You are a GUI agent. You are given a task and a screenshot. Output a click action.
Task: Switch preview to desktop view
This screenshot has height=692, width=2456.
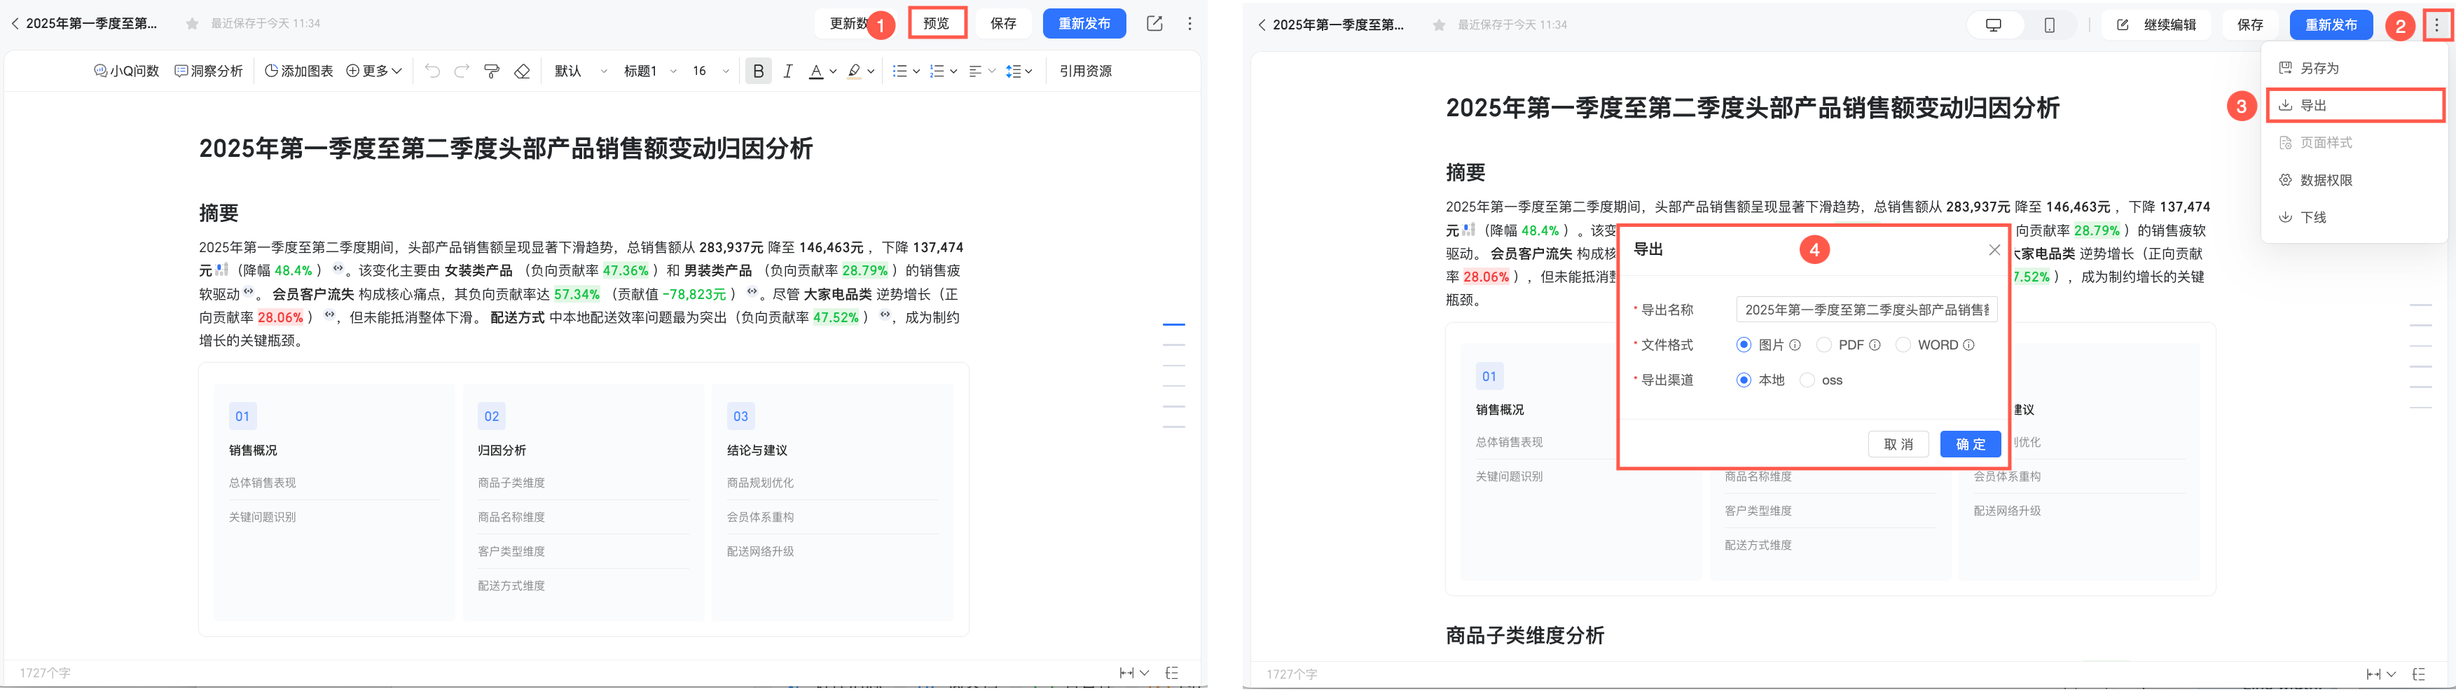[1994, 25]
